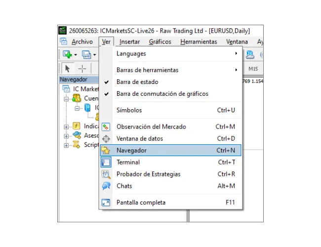Open Símbolos from the Ver menu
The image size is (321, 247).
point(170,110)
